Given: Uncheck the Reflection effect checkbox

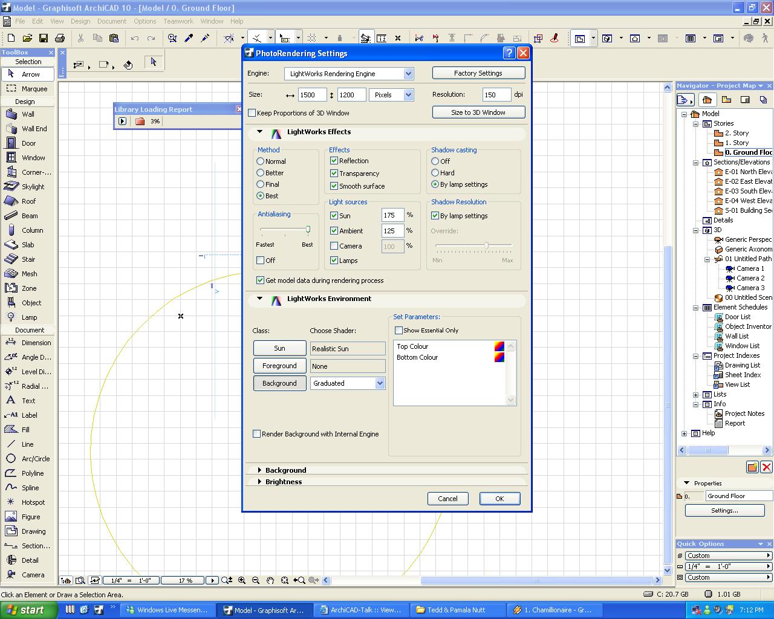Looking at the screenshot, I should [x=334, y=161].
